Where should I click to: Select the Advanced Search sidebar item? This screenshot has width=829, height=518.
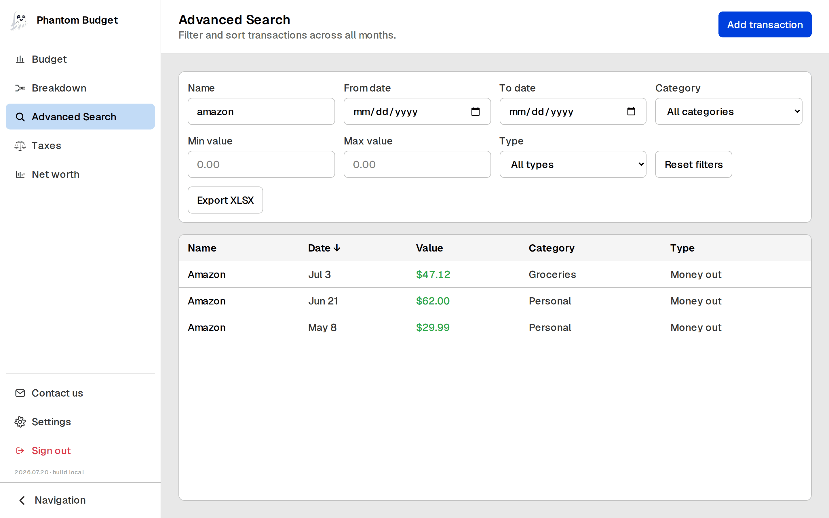point(80,117)
